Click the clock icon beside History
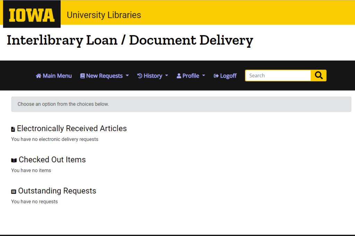The height and width of the screenshot is (236, 355). tap(140, 76)
